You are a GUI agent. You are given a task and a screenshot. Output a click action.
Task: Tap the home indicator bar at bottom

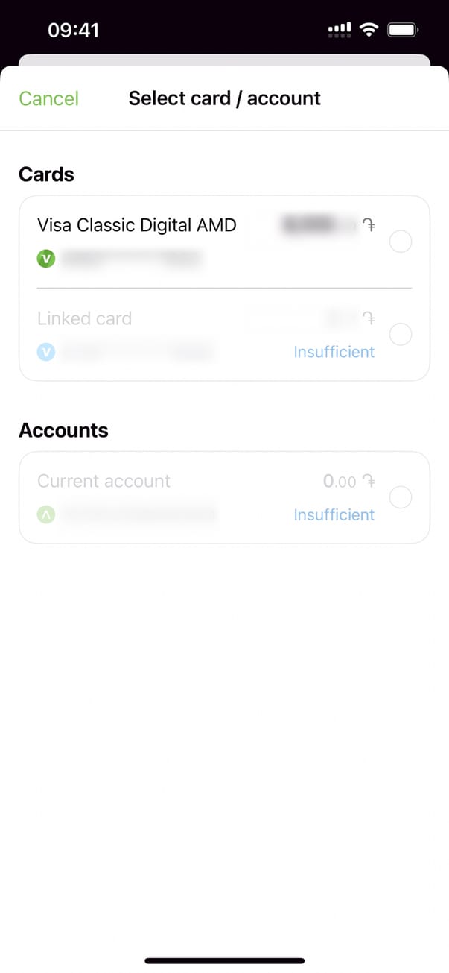pos(224,960)
